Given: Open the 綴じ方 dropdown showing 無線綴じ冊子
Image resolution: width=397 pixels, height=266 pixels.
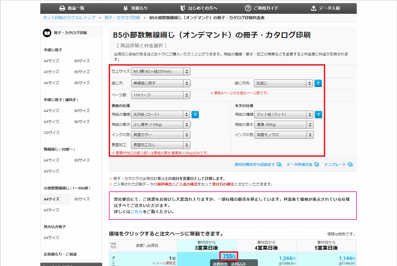Looking at the screenshot, I should [x=160, y=83].
